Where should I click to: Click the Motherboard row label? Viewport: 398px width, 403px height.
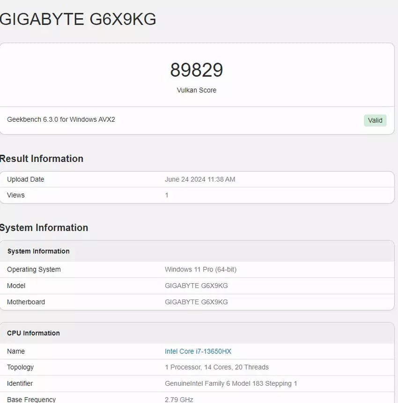(x=26, y=302)
